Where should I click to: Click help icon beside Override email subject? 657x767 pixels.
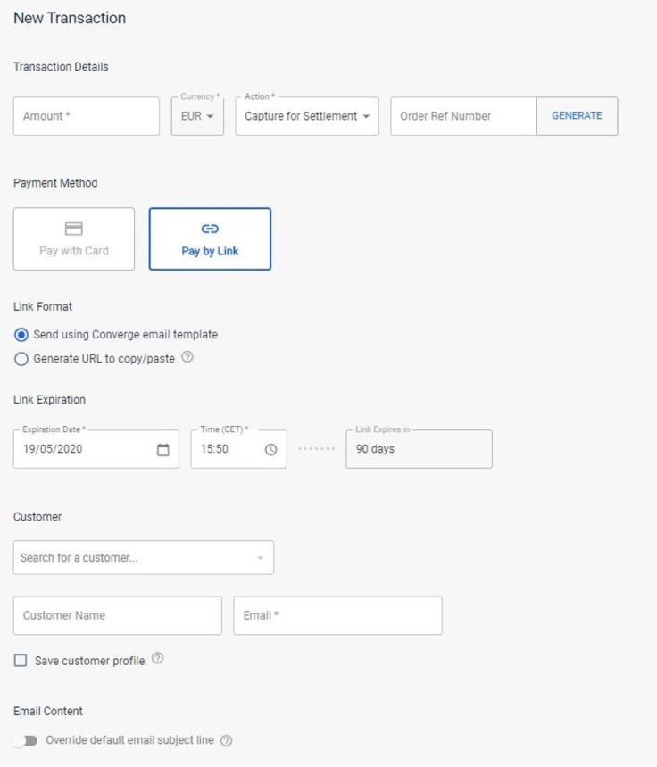227,741
